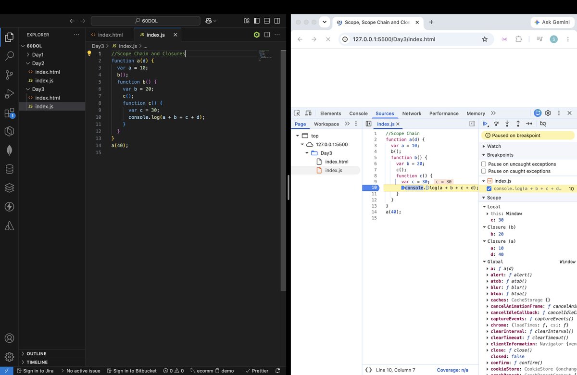Screen dimensions: 577x375
Task: Open Source Control view in VS Code
Action: point(9,75)
